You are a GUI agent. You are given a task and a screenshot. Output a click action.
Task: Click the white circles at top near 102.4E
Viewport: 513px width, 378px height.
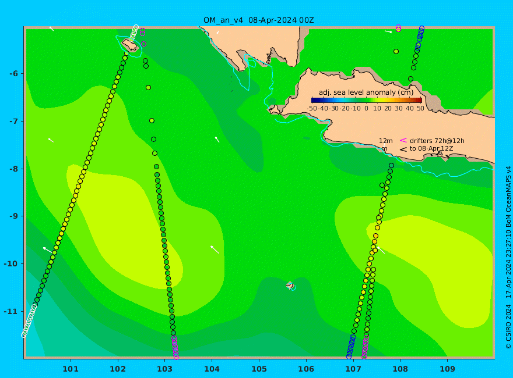tap(133, 33)
